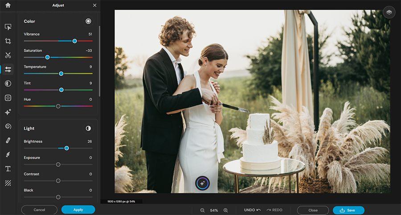Click the Black slider handle
This screenshot has height=215, width=401.
(58, 197)
